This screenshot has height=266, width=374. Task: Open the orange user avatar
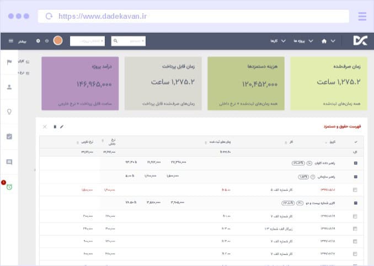(58, 40)
